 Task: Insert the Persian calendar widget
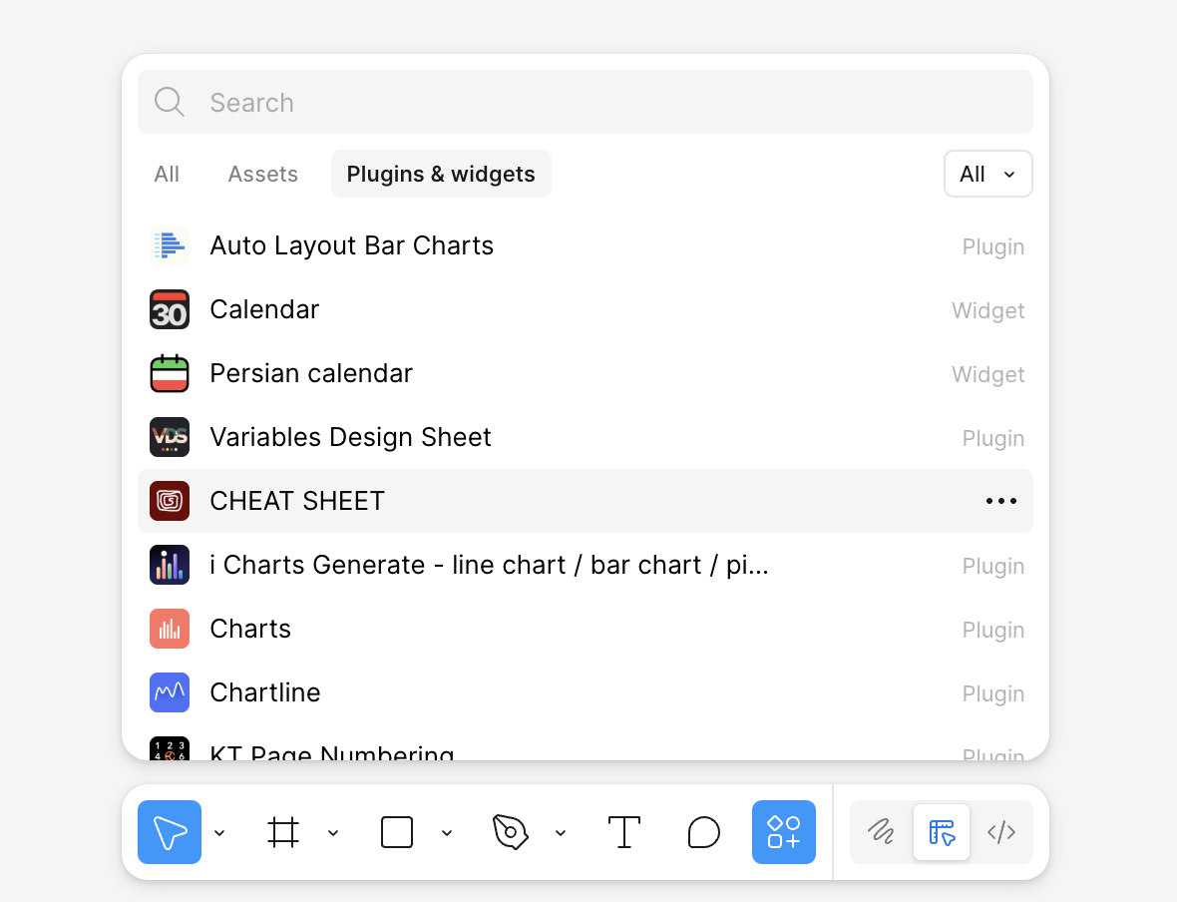310,373
